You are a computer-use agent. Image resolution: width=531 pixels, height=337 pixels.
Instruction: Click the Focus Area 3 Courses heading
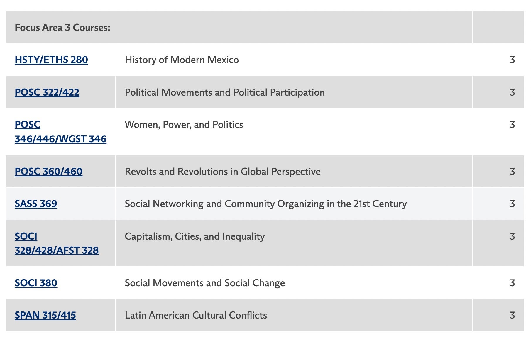click(62, 28)
